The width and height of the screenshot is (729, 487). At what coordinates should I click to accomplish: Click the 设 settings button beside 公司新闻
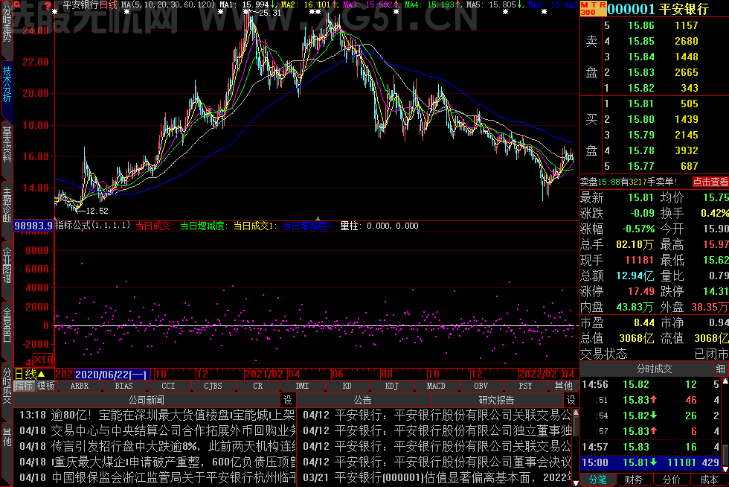[288, 400]
